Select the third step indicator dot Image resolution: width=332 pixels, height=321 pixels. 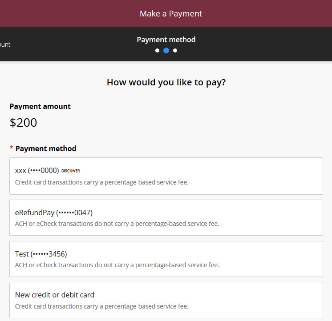(175, 51)
